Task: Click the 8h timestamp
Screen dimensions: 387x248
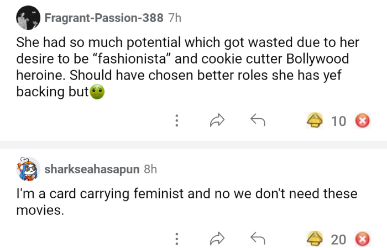Action: 150,169
